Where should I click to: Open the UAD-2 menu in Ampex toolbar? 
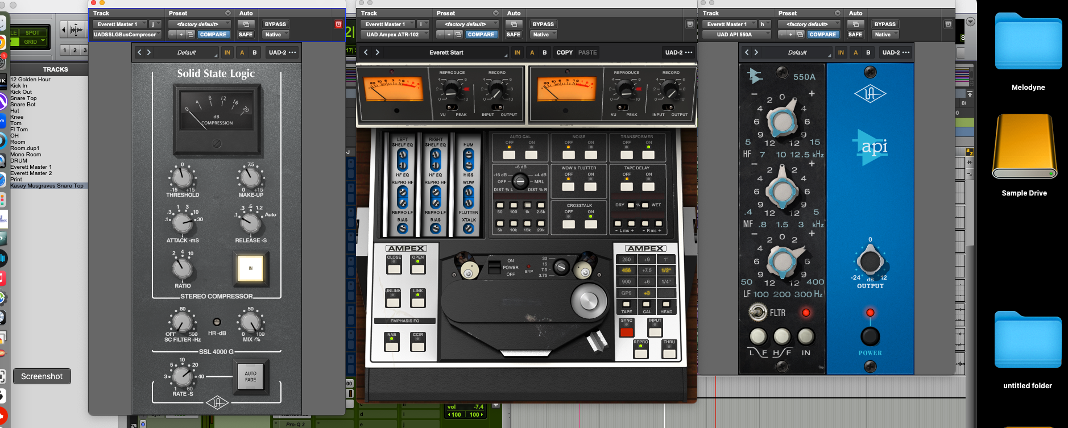(x=679, y=52)
